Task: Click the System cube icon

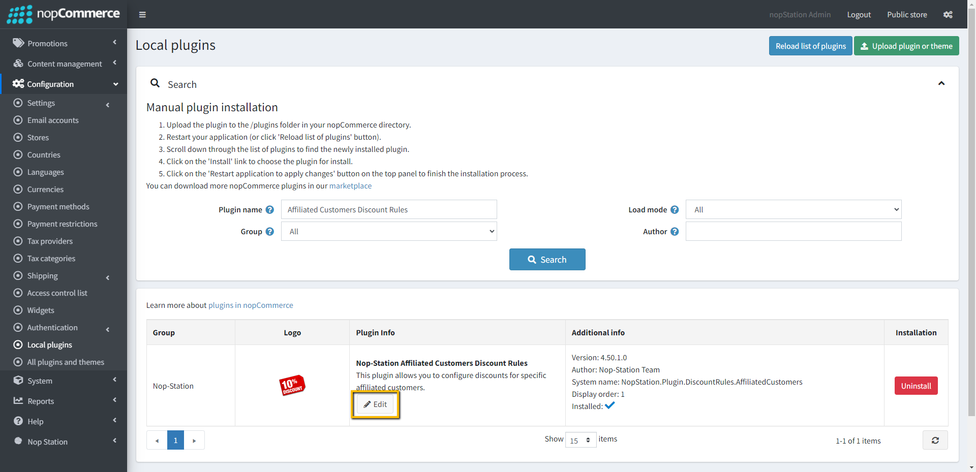Action: [18, 381]
